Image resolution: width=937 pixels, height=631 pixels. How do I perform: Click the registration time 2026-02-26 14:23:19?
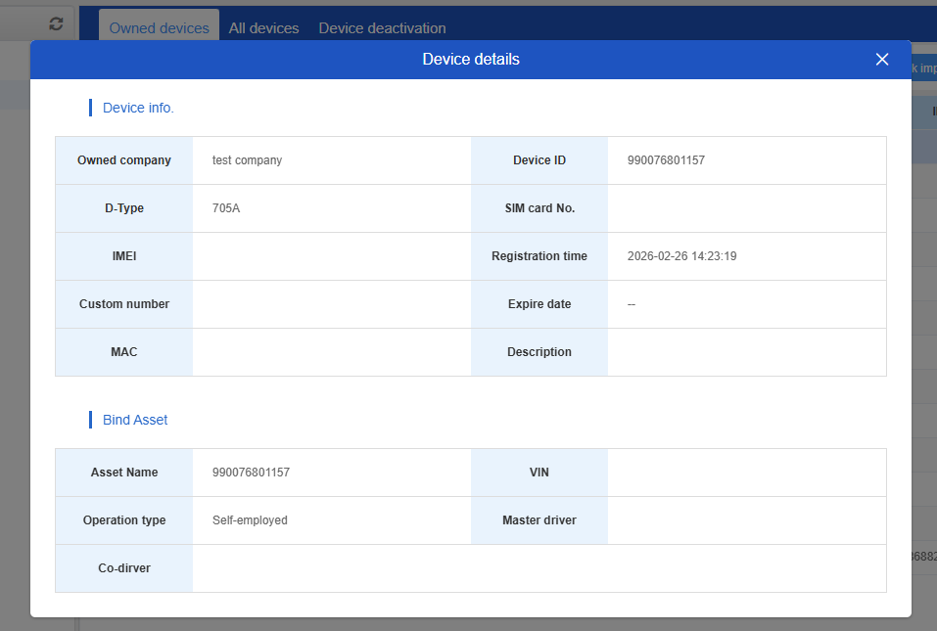(681, 256)
